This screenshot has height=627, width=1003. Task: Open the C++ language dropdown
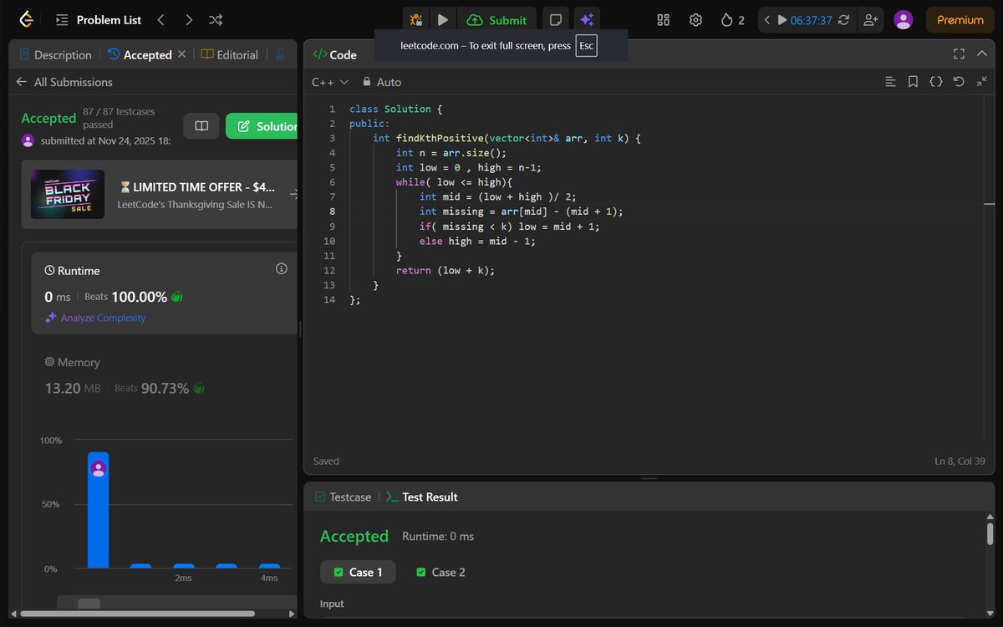[329, 82]
